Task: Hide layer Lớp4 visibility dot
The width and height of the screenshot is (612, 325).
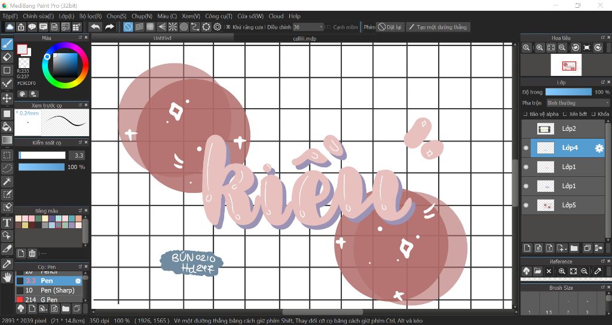Action: coord(526,148)
